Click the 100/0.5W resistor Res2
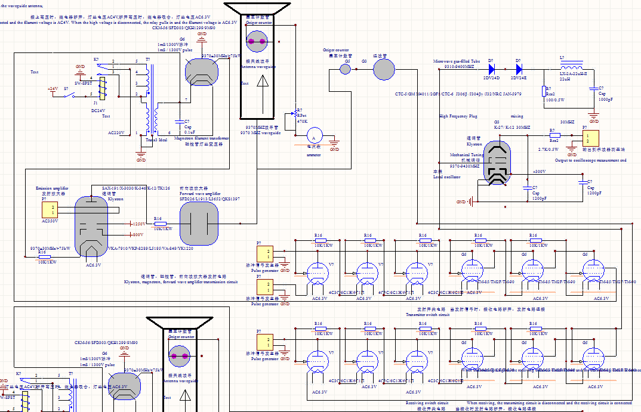The width and height of the screenshot is (641, 412). click(544, 91)
